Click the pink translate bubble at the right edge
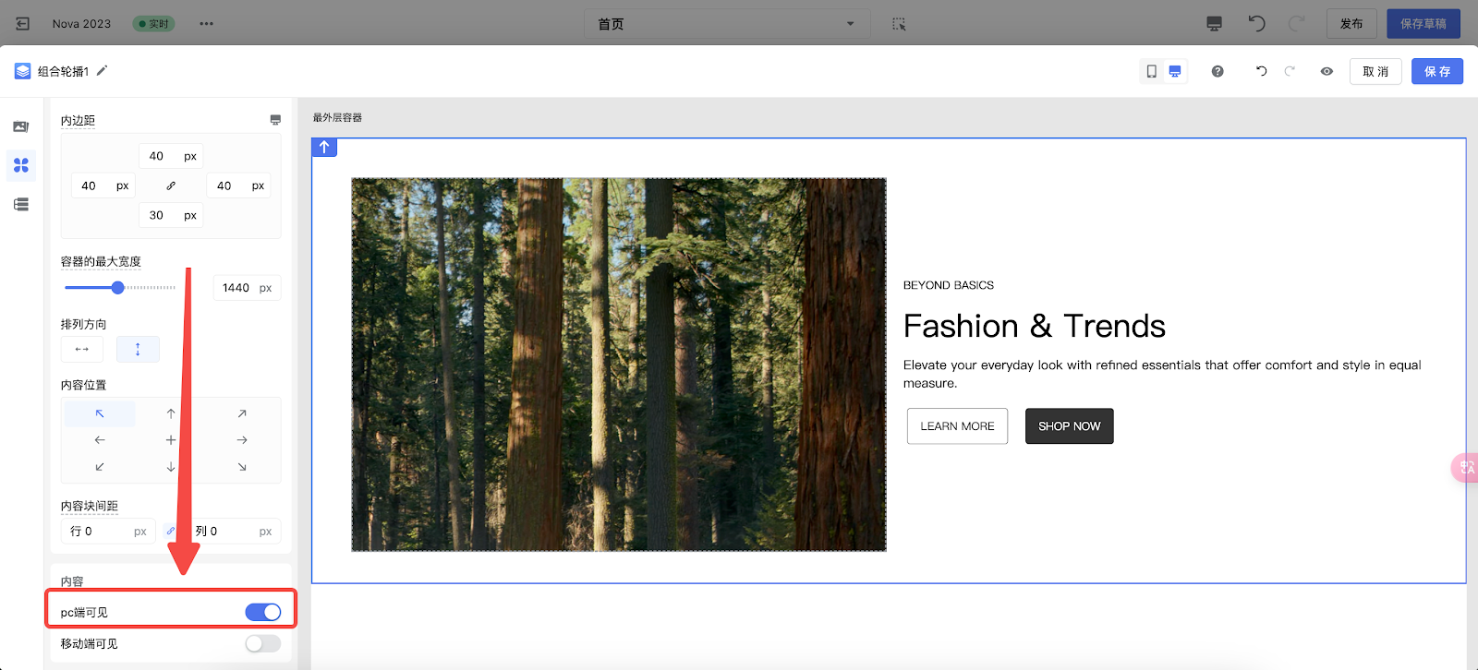Viewport: 1478px width, 670px height. 1466,468
